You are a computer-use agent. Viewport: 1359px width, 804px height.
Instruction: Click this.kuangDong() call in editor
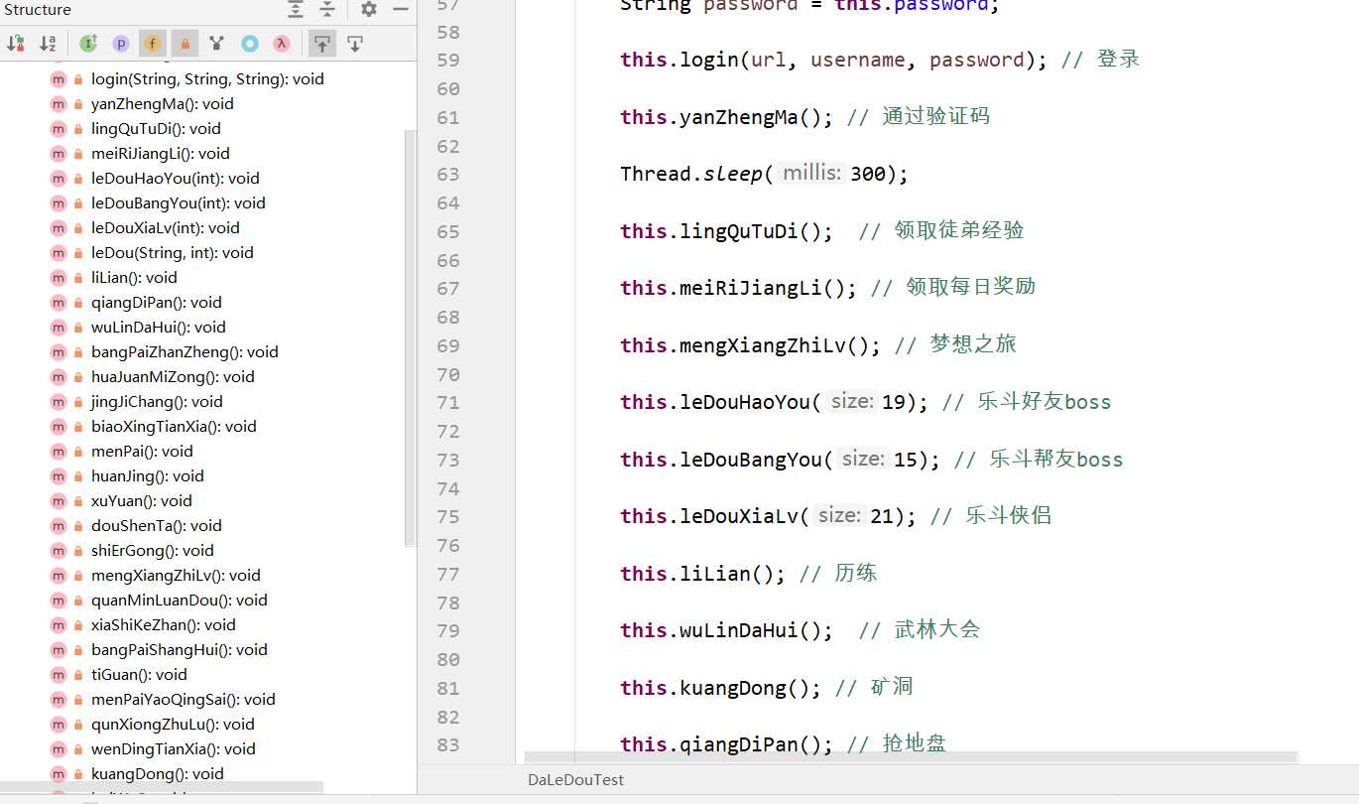(721, 687)
